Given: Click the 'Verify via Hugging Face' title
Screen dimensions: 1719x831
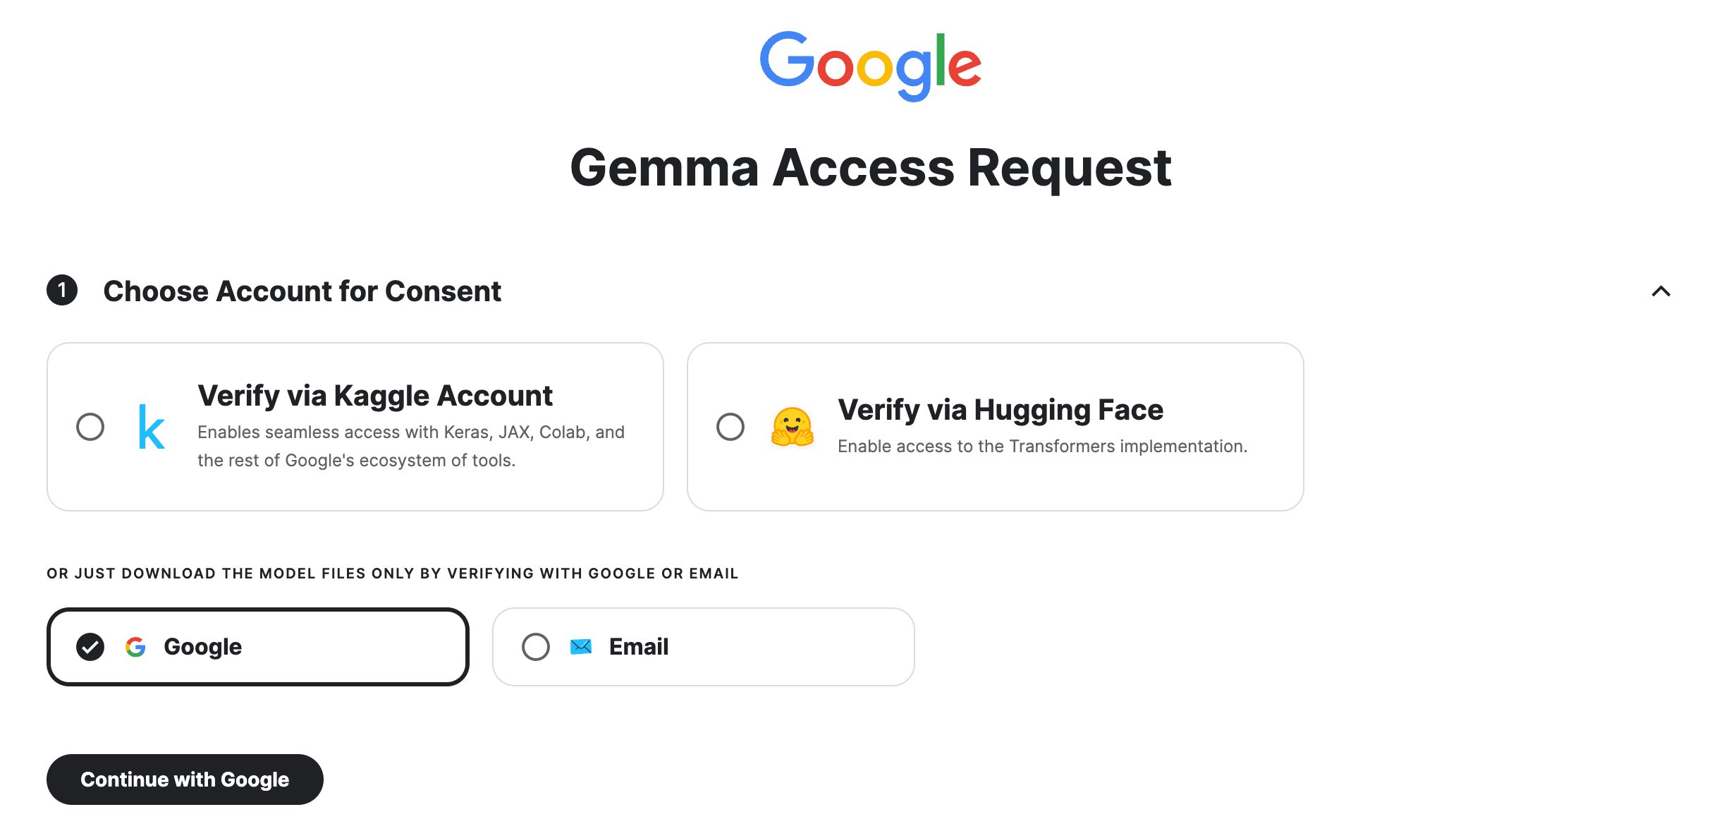Looking at the screenshot, I should pyautogui.click(x=1000, y=410).
